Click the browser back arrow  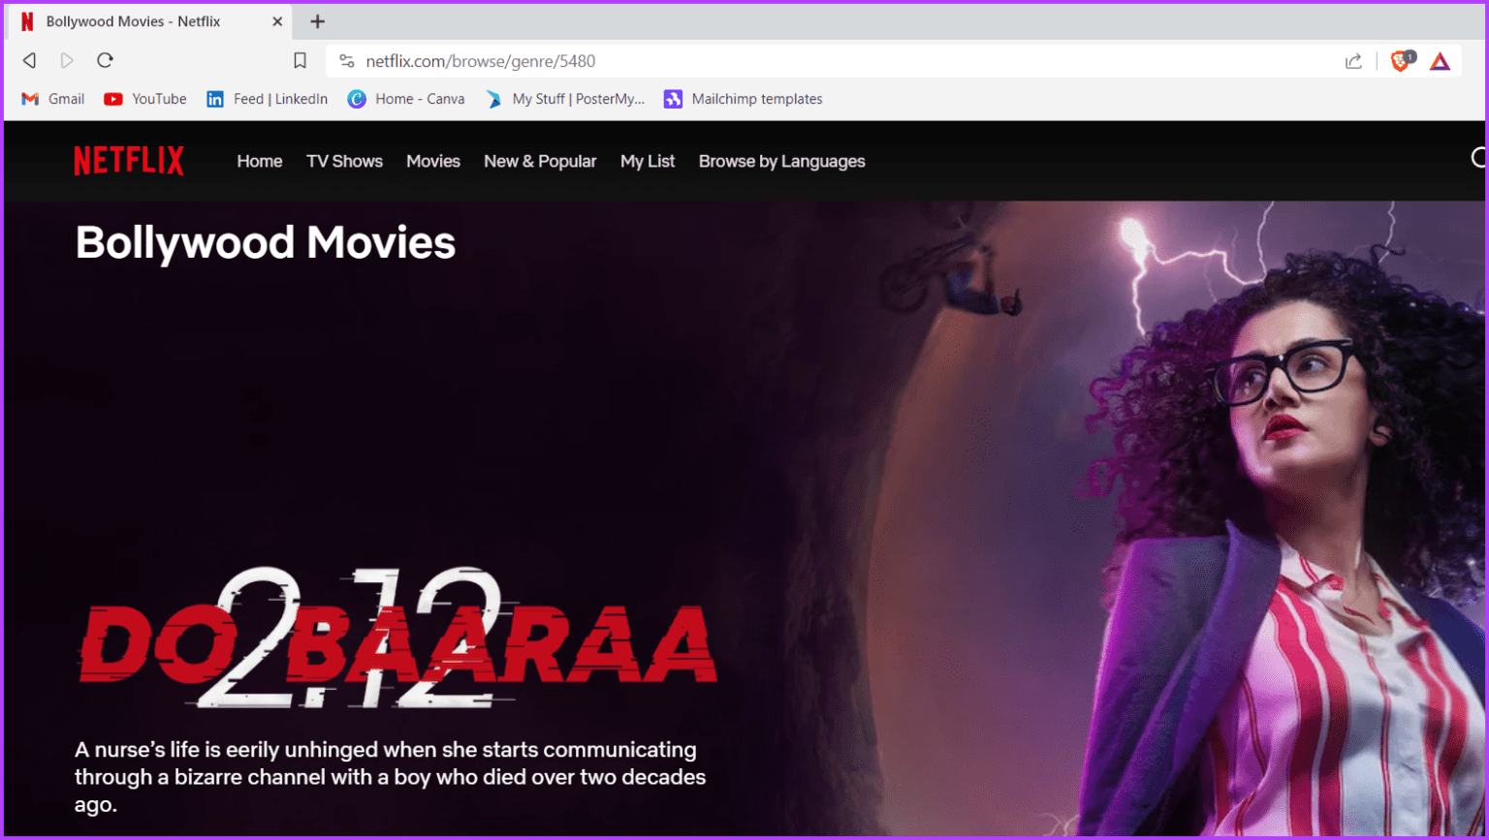(x=30, y=60)
